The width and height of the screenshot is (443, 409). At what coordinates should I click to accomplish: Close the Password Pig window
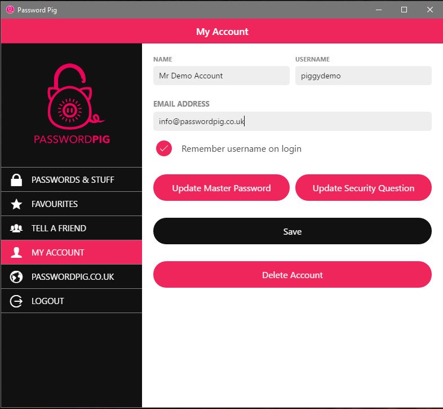point(429,10)
